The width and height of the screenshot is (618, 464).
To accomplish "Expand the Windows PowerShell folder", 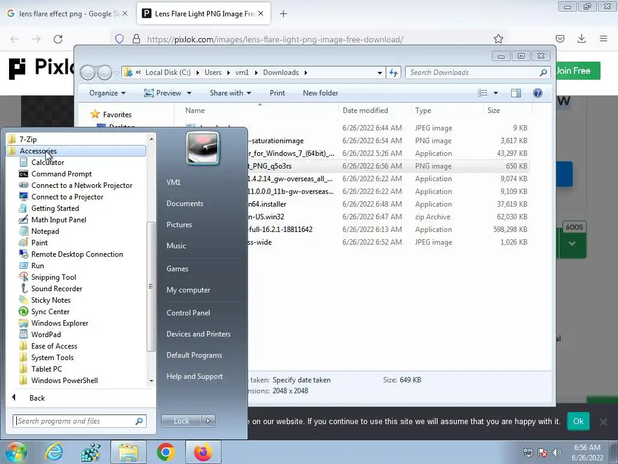I will (64, 381).
